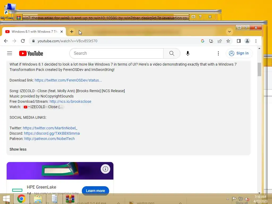Sign in to YouTube
272x204 pixels.
coord(239,53)
